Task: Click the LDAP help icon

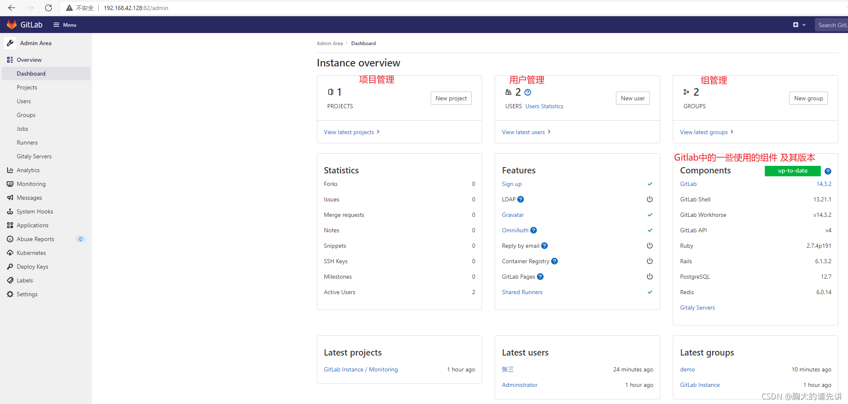Action: (521, 199)
